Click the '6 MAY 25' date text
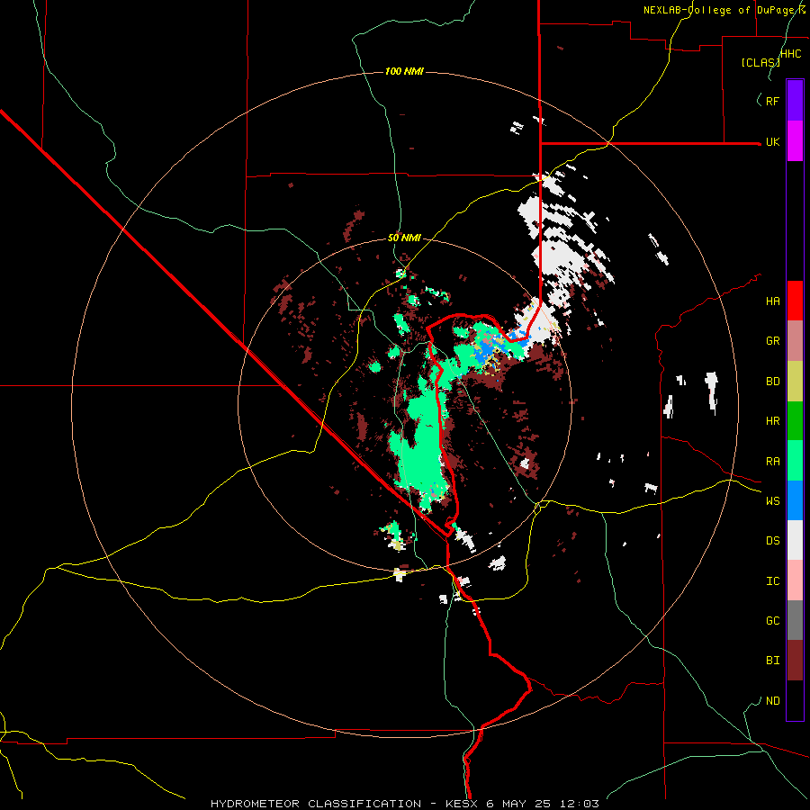810x810 pixels. coord(519,804)
